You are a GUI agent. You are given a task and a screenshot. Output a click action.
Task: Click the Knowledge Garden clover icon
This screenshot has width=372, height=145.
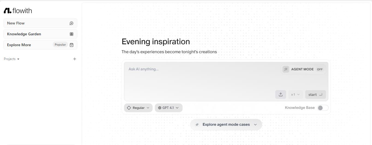pyautogui.click(x=71, y=34)
